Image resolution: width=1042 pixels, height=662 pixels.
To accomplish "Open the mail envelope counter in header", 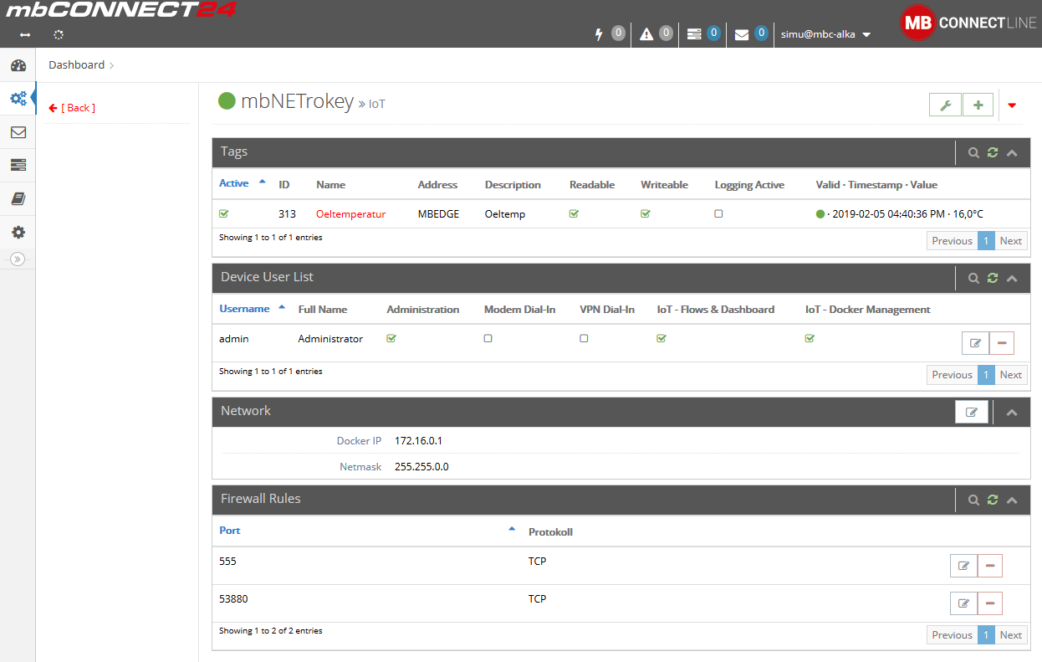I will [751, 33].
